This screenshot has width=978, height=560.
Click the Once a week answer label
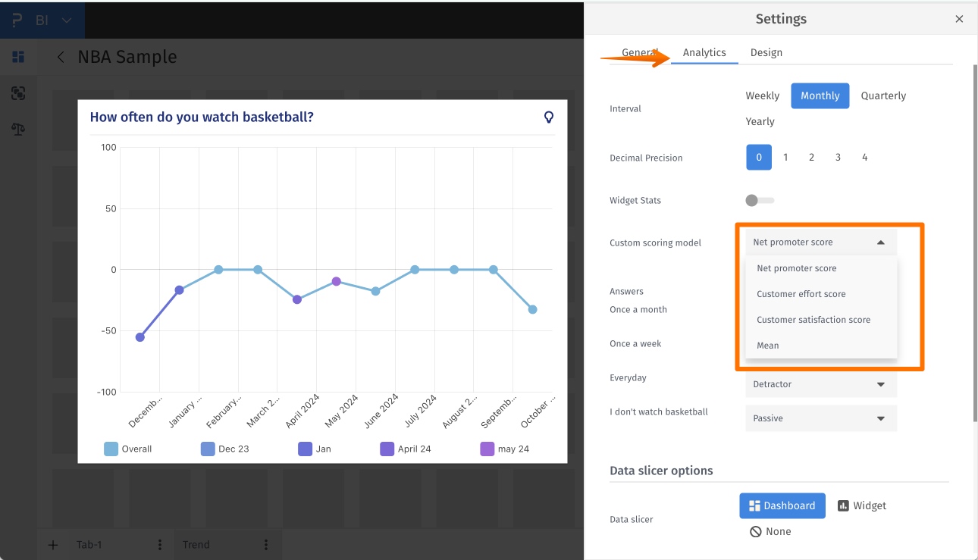635,344
